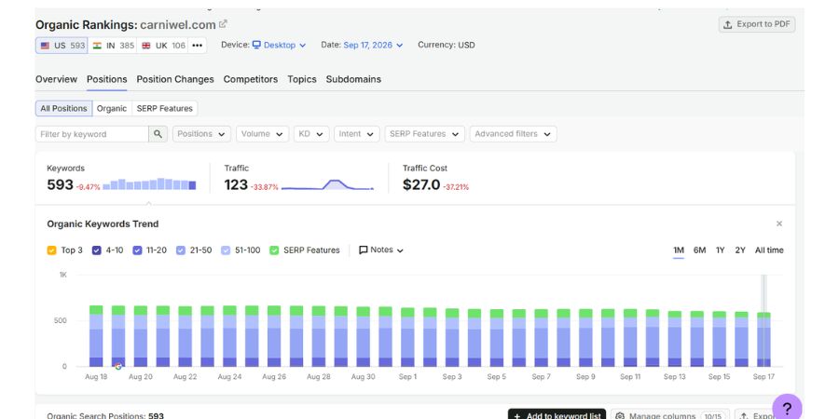Open the Device Desktop dropdown
This screenshot has width=839, height=419.
click(280, 46)
